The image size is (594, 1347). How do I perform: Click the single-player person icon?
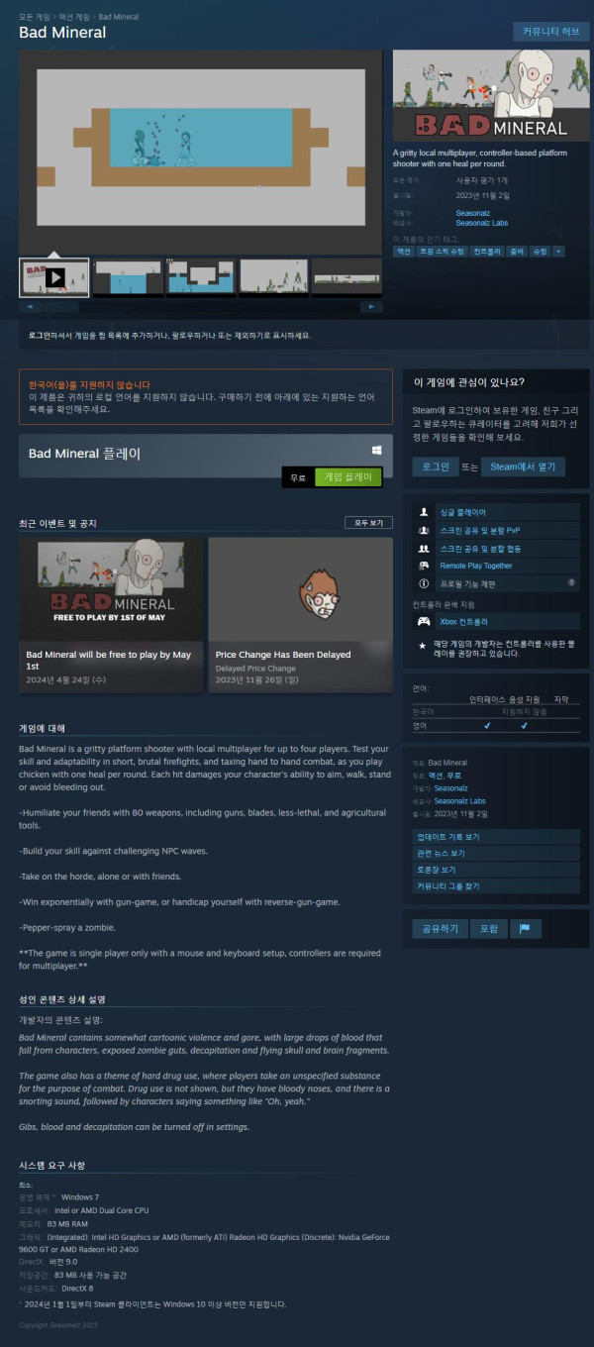point(424,512)
